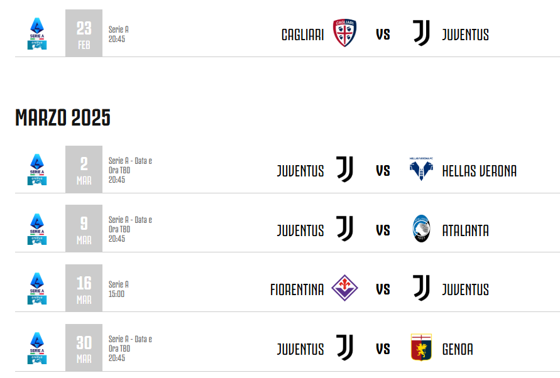Click the Serie A logo for 16 Mar match
This screenshot has height=378, width=560.
(x=37, y=288)
